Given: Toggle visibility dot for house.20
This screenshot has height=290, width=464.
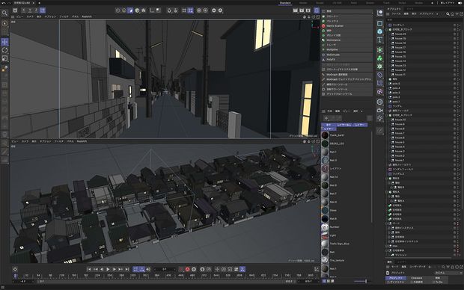Looking at the screenshot, I should pos(455,34).
